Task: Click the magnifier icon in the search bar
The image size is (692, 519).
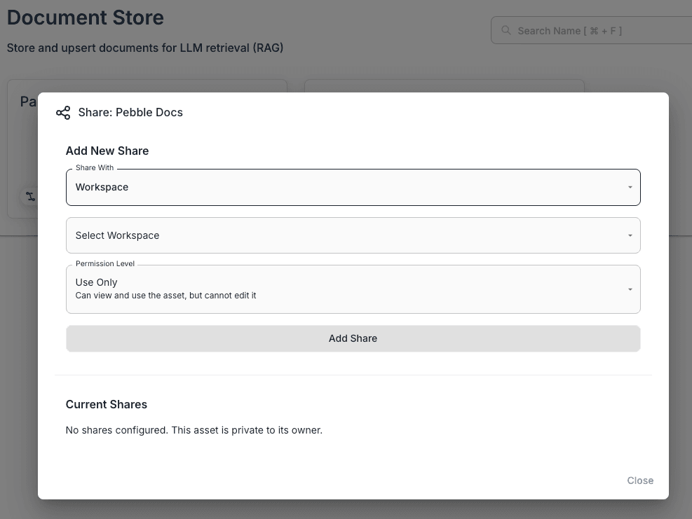Action: [x=506, y=31]
